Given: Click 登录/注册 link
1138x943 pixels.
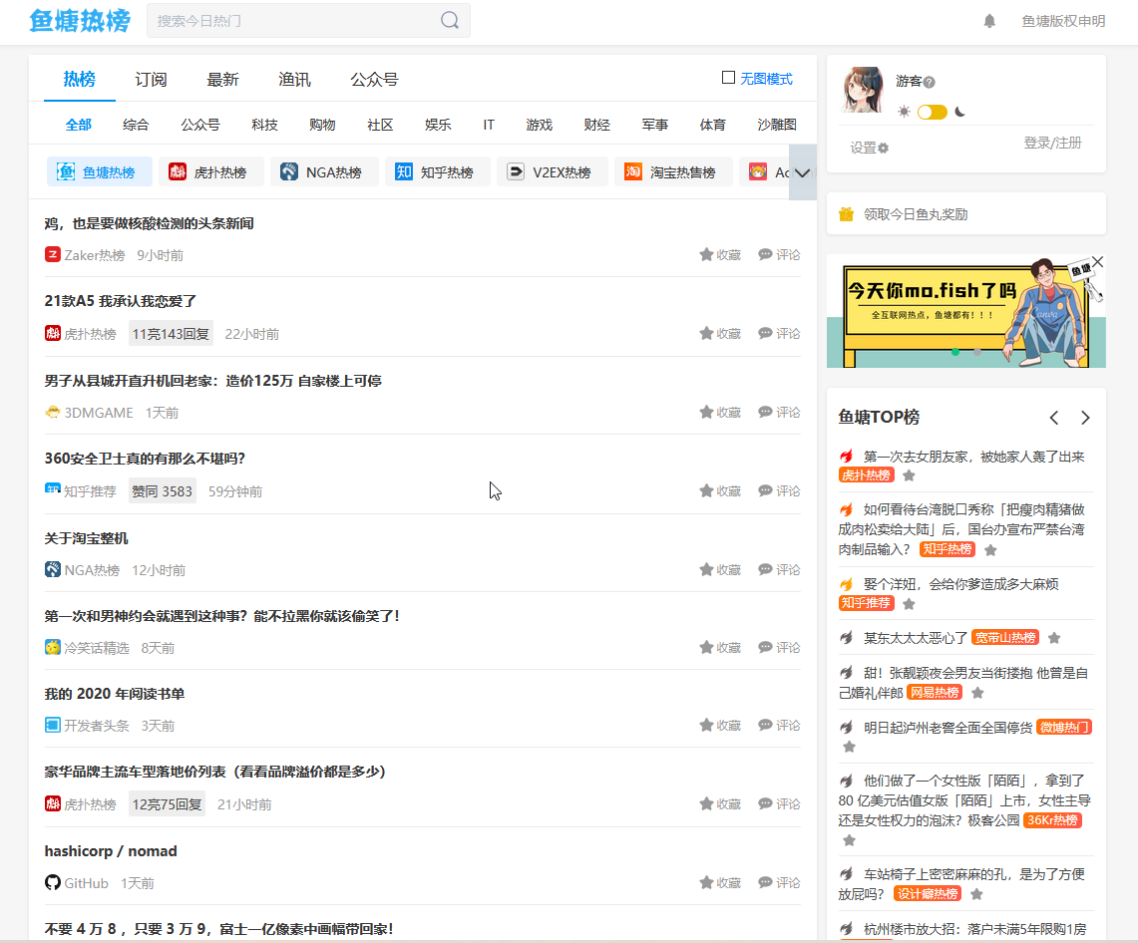Looking at the screenshot, I should [1052, 143].
